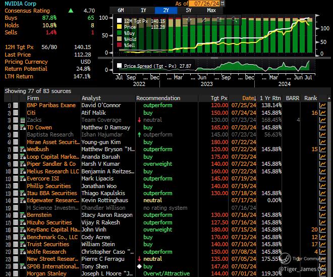This screenshot has width=333, height=277.
Task: Open chart icon in Citi row
Action: pos(323,113)
